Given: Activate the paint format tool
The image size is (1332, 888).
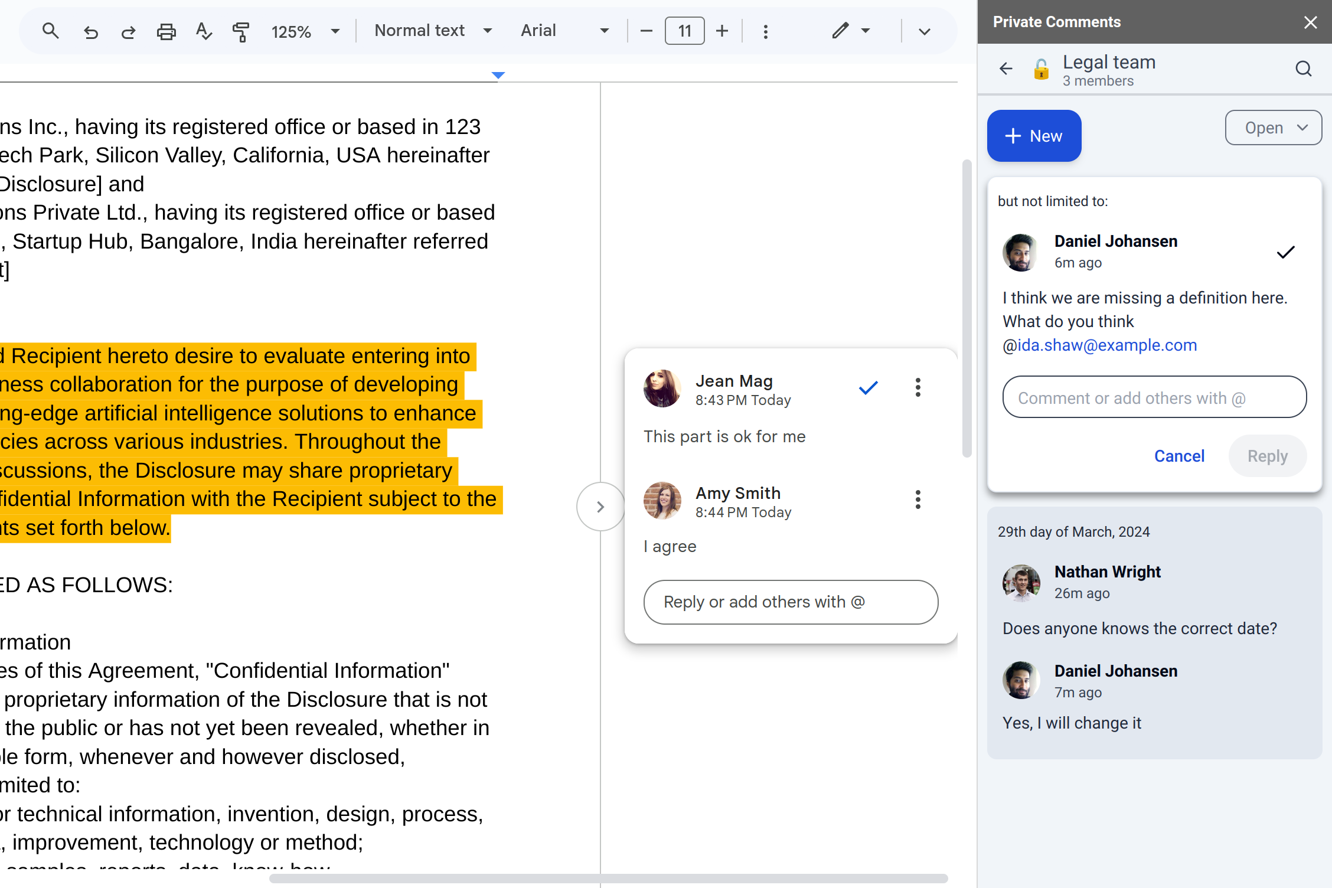Looking at the screenshot, I should tap(241, 31).
